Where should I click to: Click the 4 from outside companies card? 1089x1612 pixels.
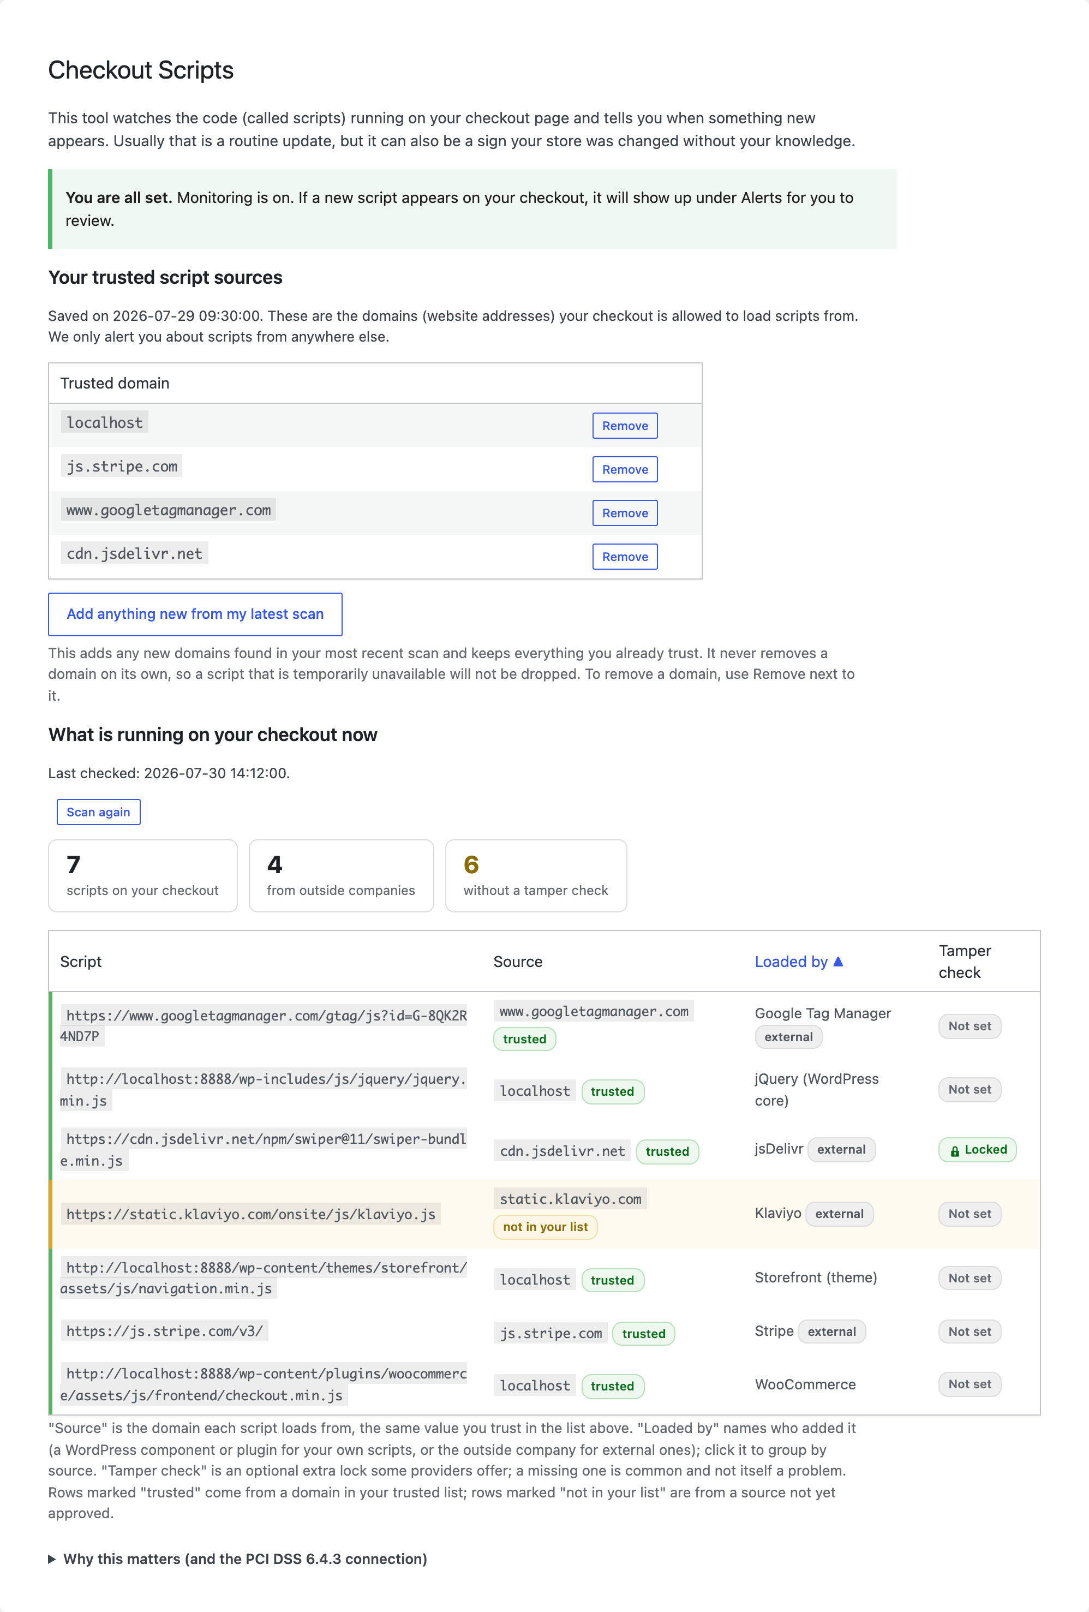point(341,876)
